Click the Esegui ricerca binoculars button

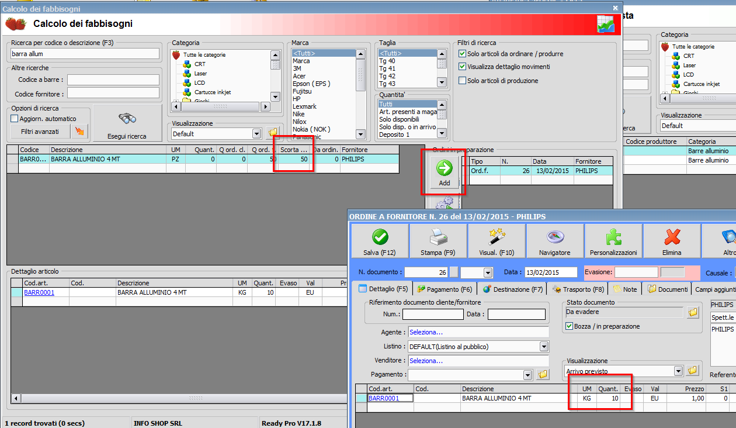point(127,123)
